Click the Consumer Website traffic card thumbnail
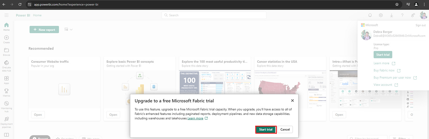This screenshot has width=429, height=139. coord(64,89)
